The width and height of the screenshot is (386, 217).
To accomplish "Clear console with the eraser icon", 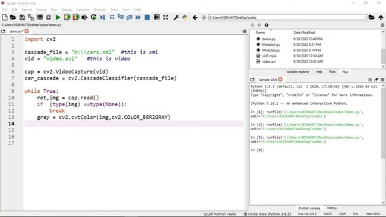I will (376, 80).
